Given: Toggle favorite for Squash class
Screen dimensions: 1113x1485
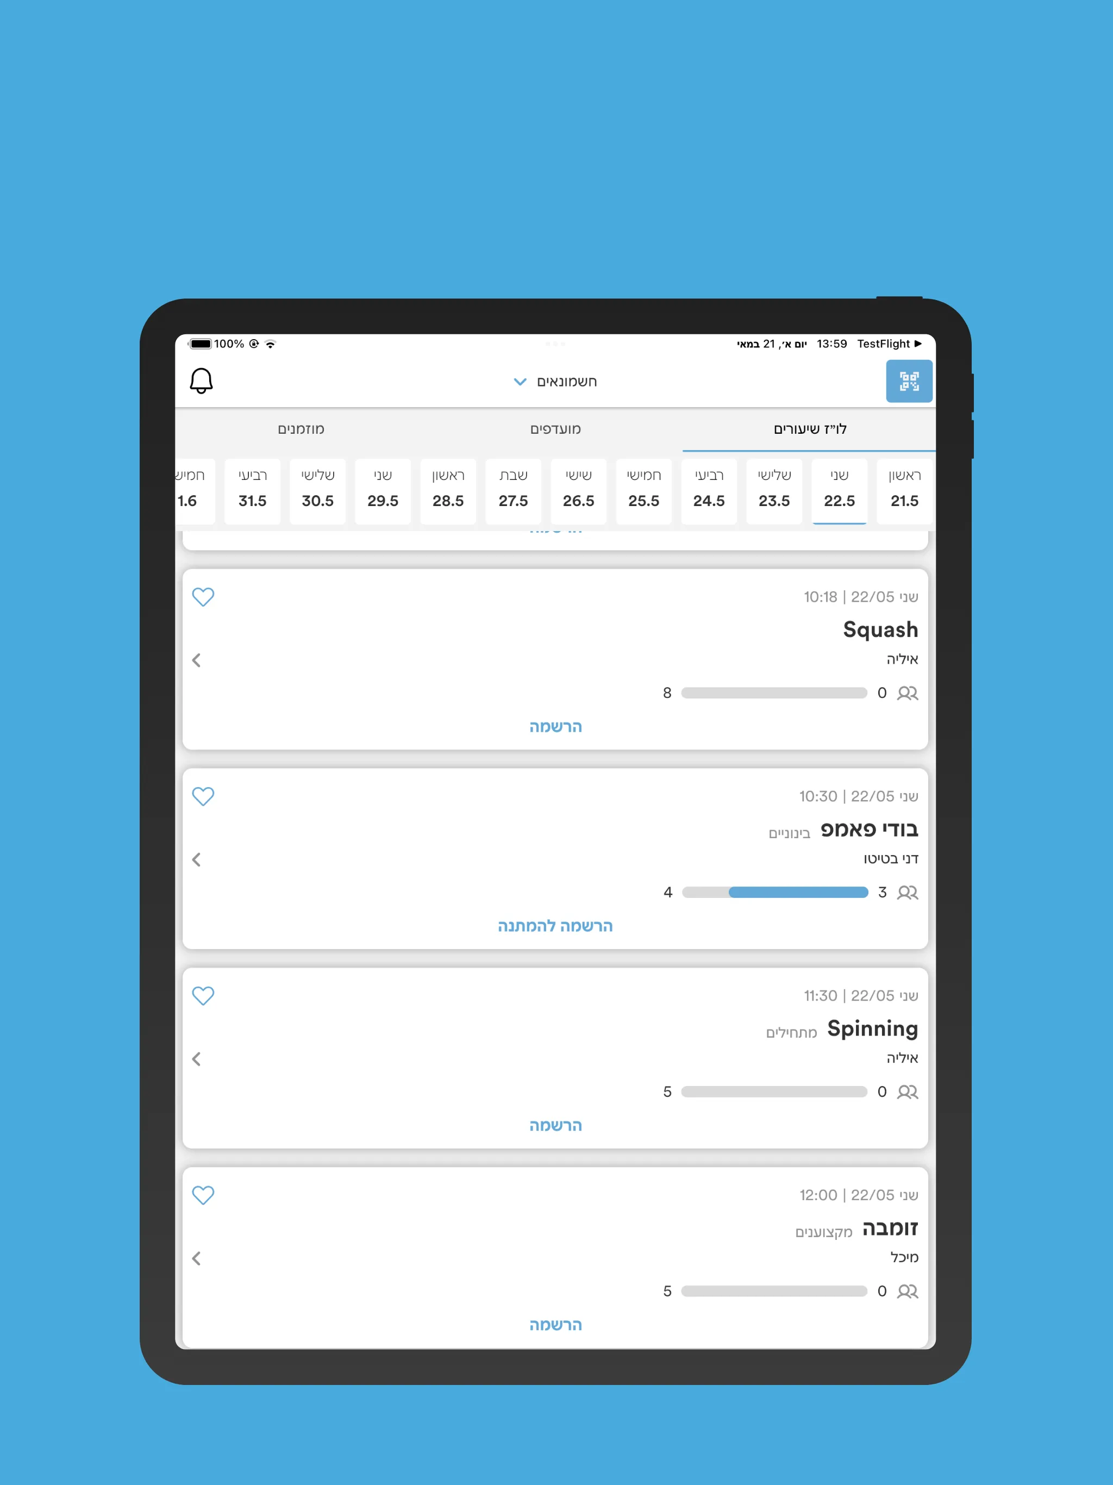Looking at the screenshot, I should (x=203, y=597).
